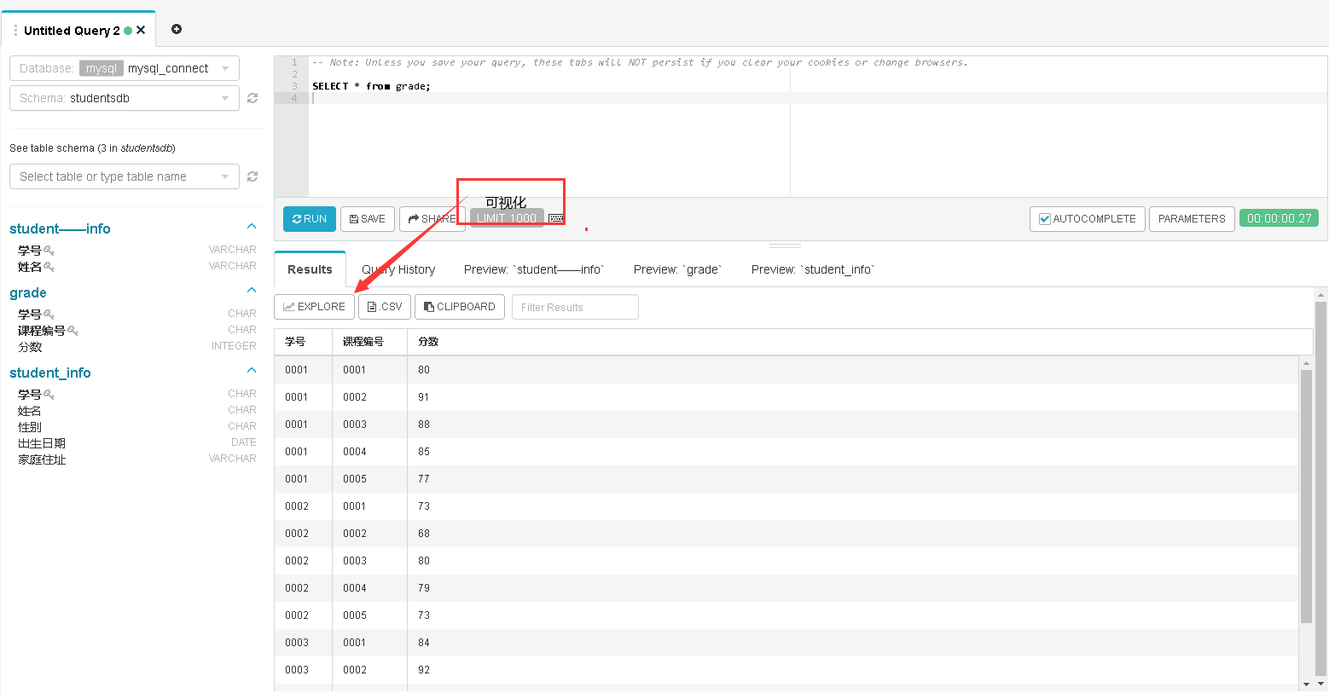The image size is (1329, 699).
Task: Click the Filter Results input field
Action: [x=575, y=307]
